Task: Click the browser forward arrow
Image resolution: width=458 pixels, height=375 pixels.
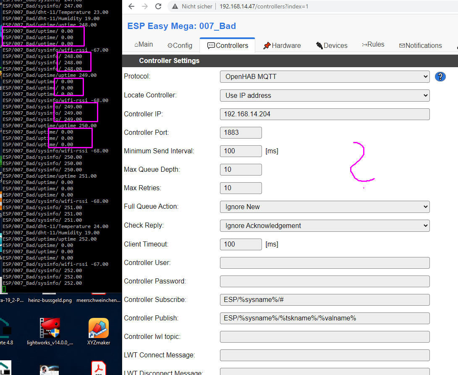Action: click(144, 6)
